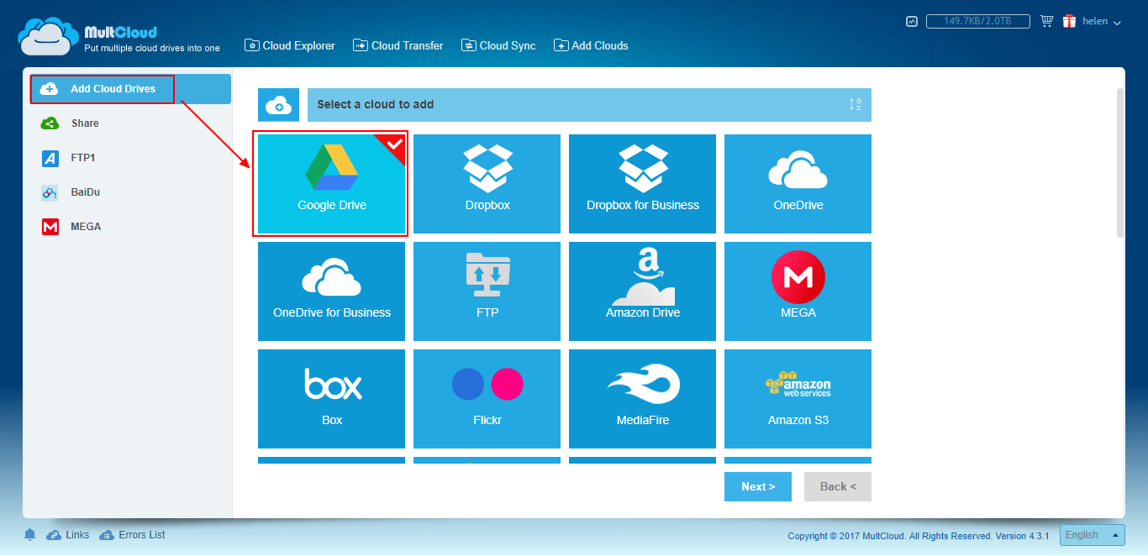This screenshot has height=556, width=1148.
Task: Select the MediaFire tile
Action: point(642,399)
